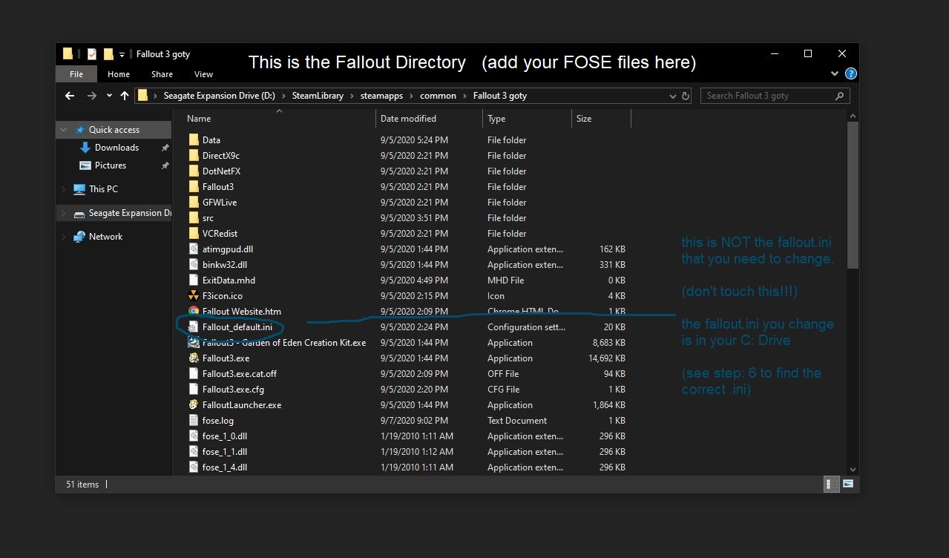The height and width of the screenshot is (558, 949).
Task: Open the File menu tab
Action: (x=76, y=74)
